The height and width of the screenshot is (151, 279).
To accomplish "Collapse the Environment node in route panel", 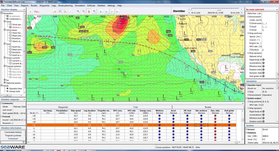I will (248, 17).
